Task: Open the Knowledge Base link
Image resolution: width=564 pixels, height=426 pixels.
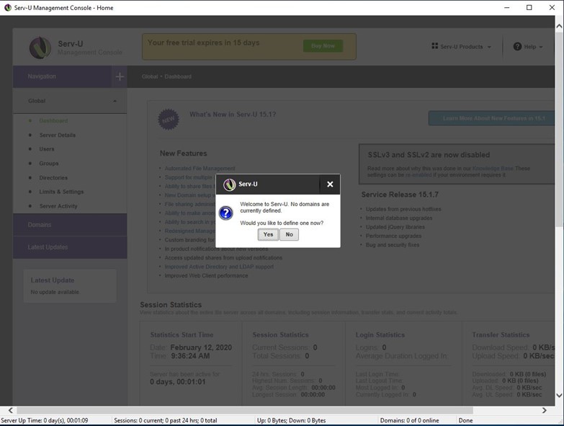Action: [x=493, y=169]
